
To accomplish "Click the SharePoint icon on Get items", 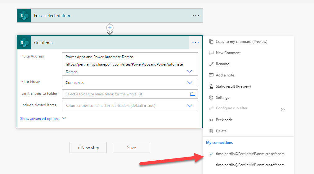I will (24, 43).
